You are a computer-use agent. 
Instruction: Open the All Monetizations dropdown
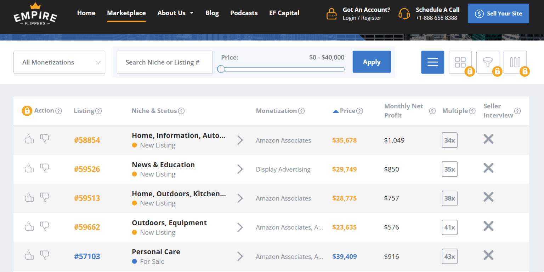click(59, 62)
